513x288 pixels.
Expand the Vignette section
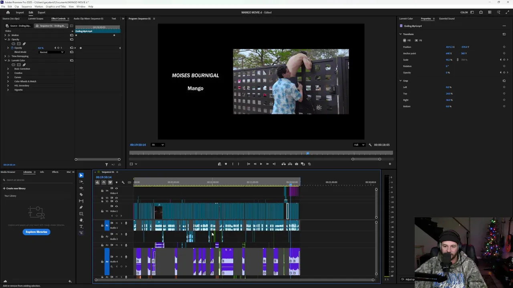[8, 90]
